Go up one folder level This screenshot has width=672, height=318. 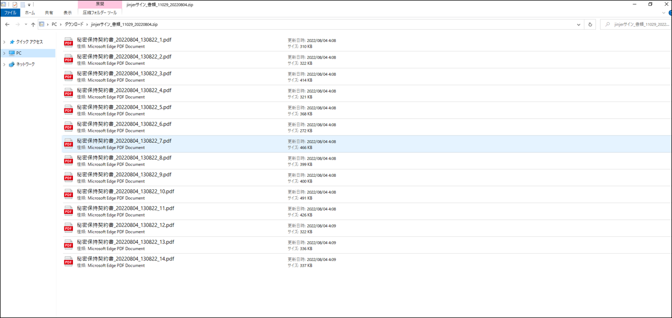point(33,25)
